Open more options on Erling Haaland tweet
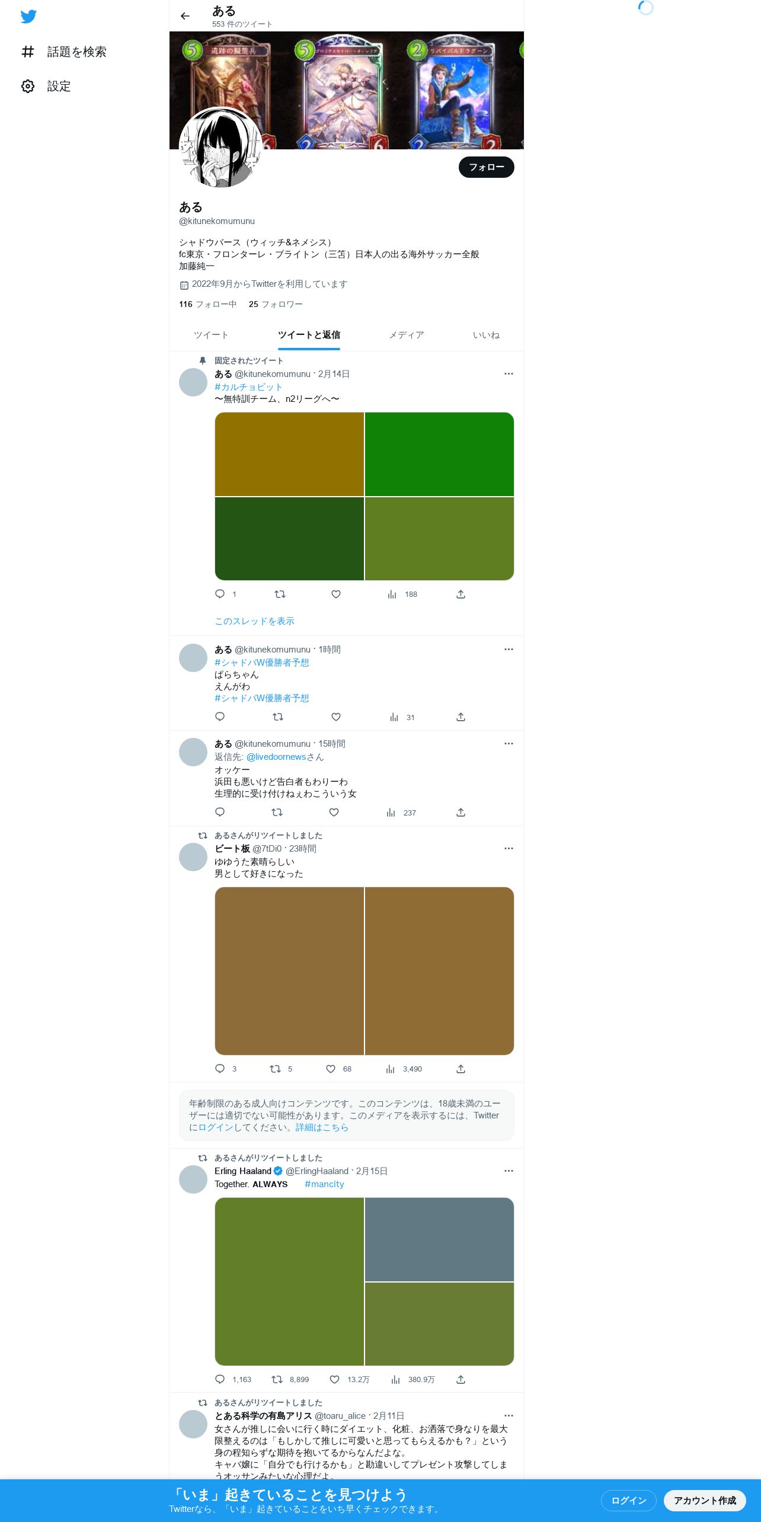Viewport: 761px width, 1522px height. click(509, 1171)
